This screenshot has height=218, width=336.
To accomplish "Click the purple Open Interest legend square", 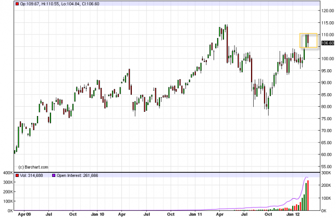I will [x=54, y=175].
